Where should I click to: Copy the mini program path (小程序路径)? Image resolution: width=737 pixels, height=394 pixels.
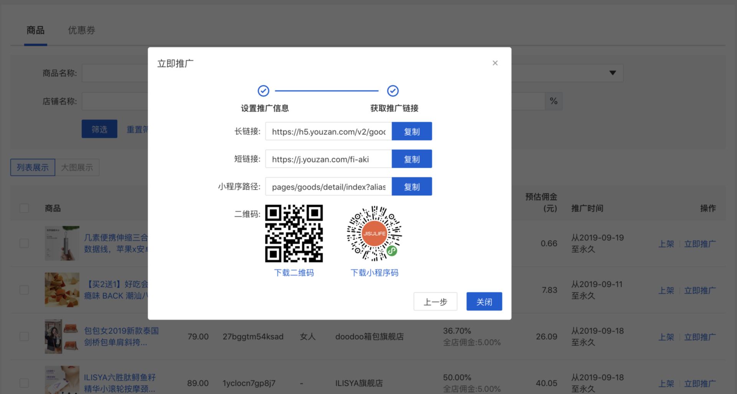[411, 187]
